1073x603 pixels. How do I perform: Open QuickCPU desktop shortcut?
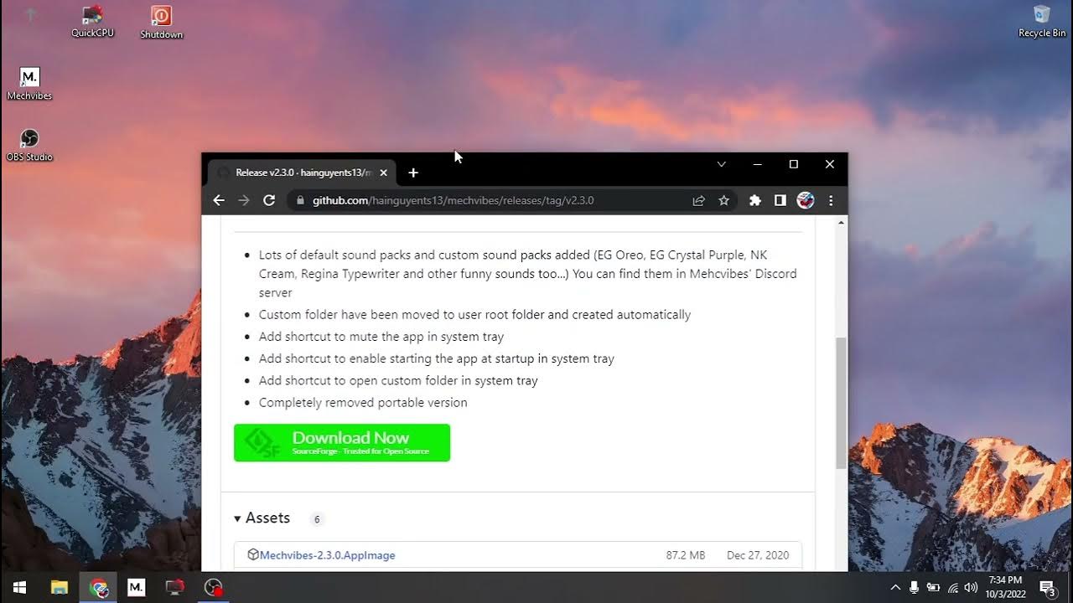point(92,21)
